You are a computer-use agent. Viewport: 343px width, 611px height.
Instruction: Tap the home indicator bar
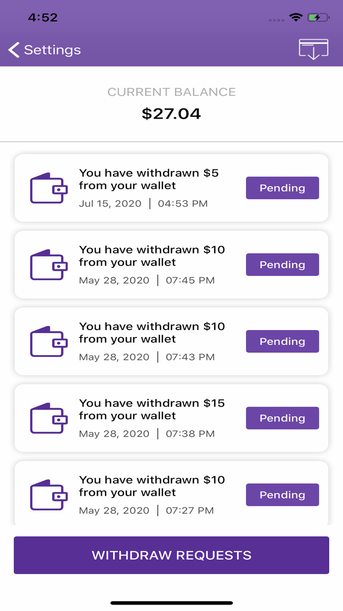coord(171,603)
